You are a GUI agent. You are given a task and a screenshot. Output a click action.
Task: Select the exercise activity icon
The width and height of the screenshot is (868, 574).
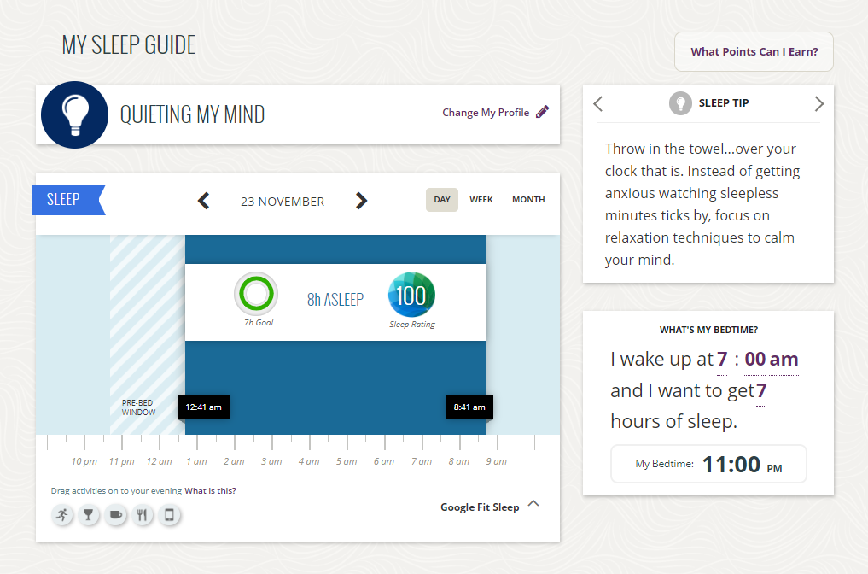click(62, 515)
